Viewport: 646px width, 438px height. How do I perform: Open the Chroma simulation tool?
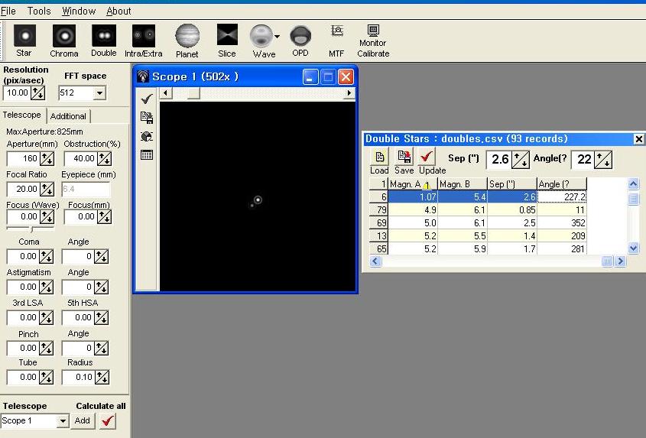[x=64, y=40]
